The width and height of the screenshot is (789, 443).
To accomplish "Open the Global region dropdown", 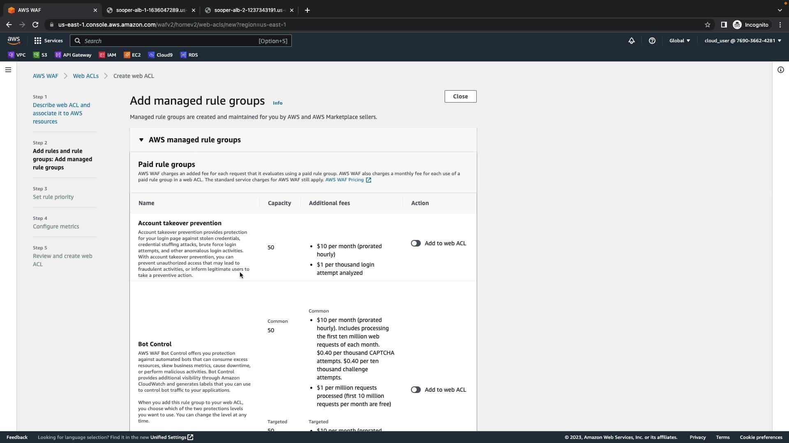I will (x=680, y=41).
